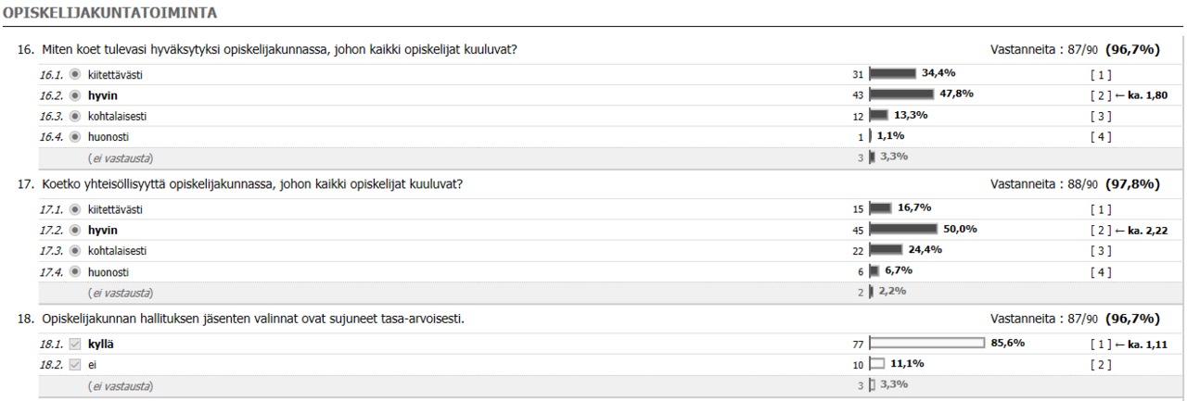This screenshot has width=1187, height=401.
Task: Pick the 16.4 huonosti radio button
Action: (x=75, y=137)
